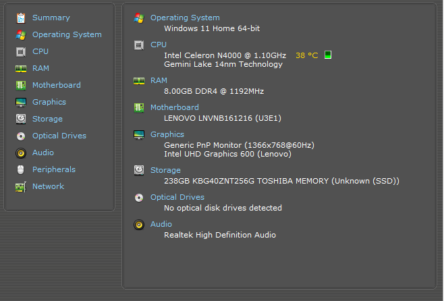Click the Peripherals mouse icon in sidebar
This screenshot has width=444, height=301.
21,169
